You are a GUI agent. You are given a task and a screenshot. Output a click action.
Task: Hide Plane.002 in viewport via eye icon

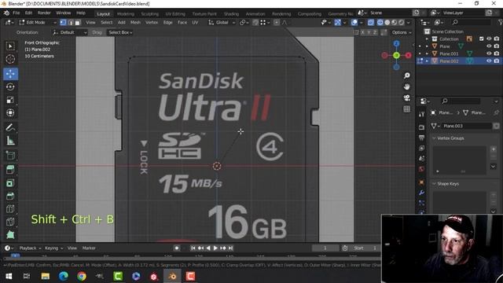tap(489, 61)
